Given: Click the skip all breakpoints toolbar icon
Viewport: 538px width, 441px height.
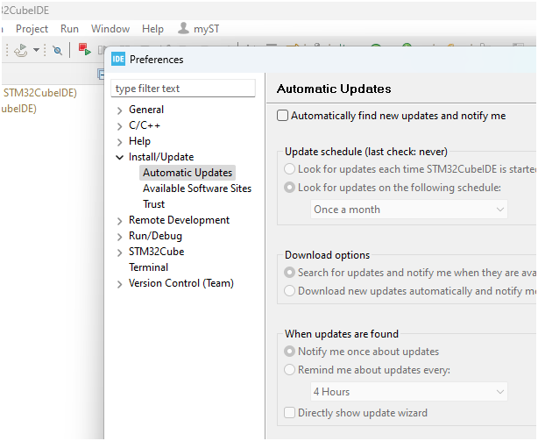Looking at the screenshot, I should 57,51.
